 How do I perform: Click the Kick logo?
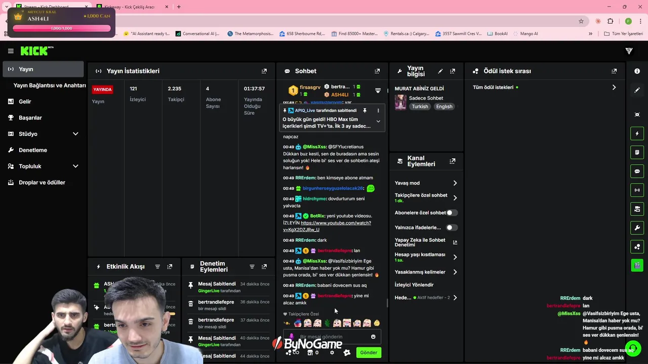[36, 51]
